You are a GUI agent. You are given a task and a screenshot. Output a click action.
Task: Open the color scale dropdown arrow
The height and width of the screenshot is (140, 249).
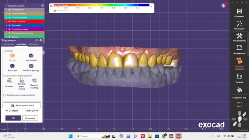(x=151, y=6)
